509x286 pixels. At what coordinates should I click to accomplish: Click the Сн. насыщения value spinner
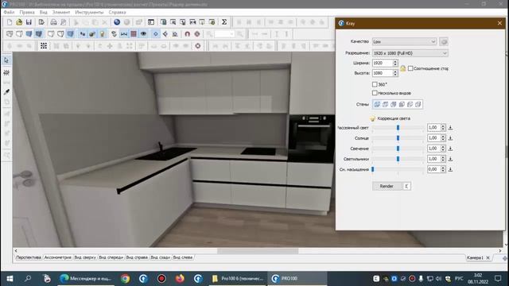443,169
